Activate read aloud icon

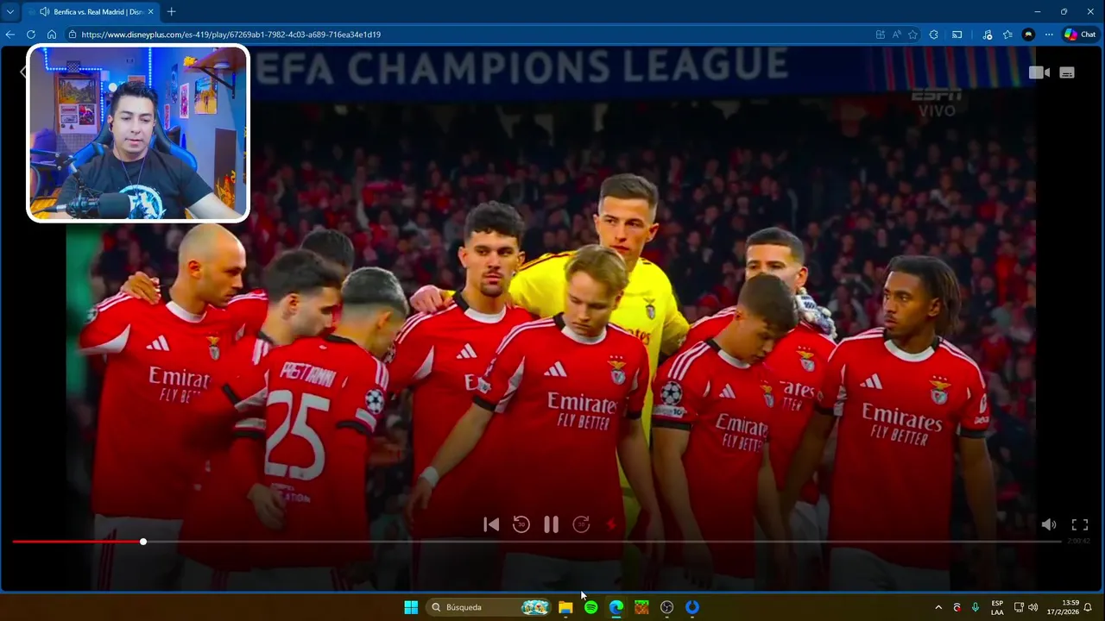click(897, 34)
